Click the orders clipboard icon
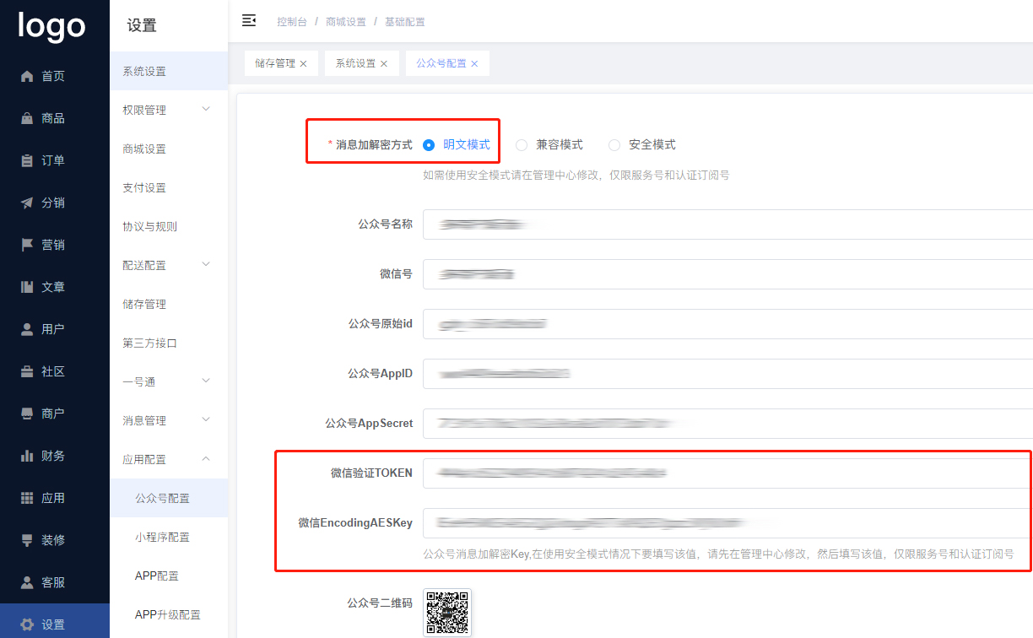 click(27, 160)
